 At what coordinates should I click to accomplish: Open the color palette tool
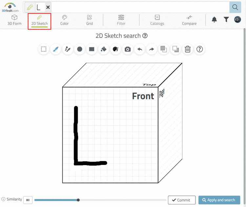(x=116, y=49)
